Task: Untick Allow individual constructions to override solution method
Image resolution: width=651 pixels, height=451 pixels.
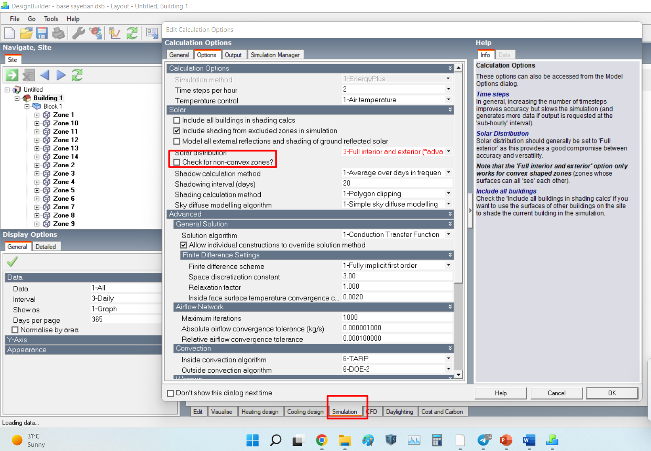Action: [184, 245]
